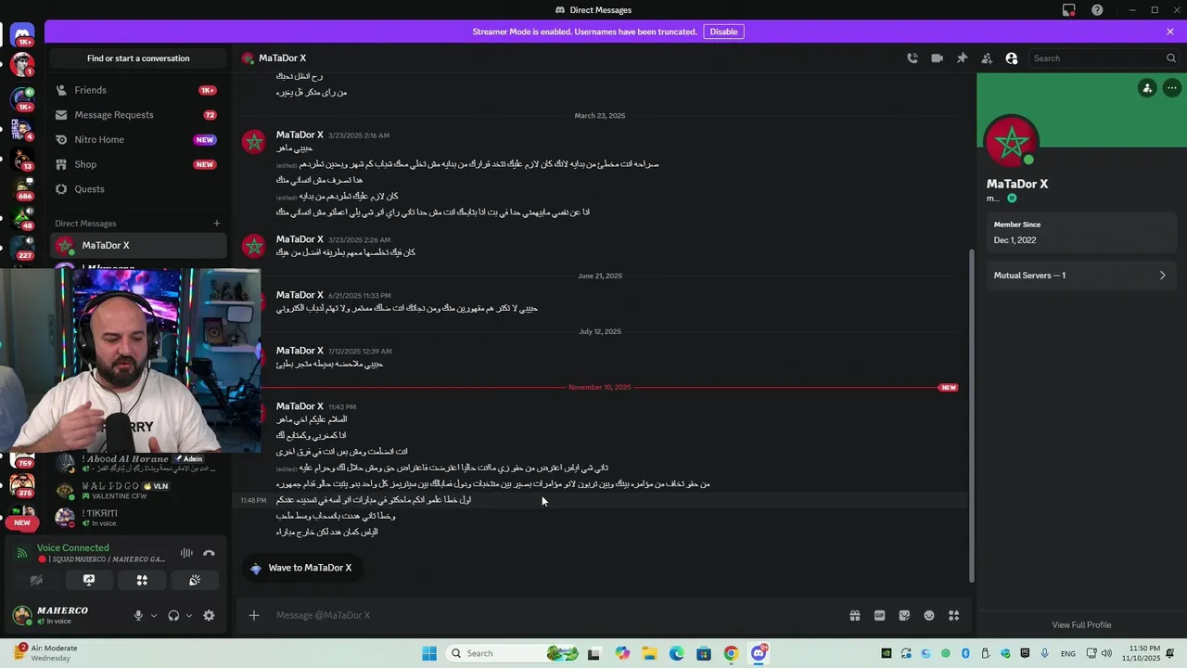Viewport: 1187px width, 668px height.
Task: Open the Shop page
Action: [137, 164]
